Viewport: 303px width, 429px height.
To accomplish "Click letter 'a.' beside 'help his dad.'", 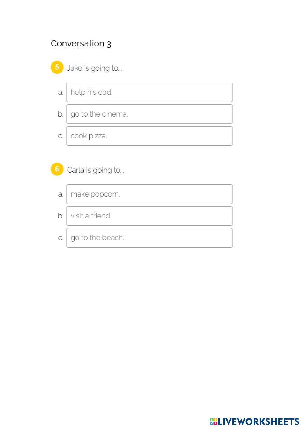I will click(61, 93).
